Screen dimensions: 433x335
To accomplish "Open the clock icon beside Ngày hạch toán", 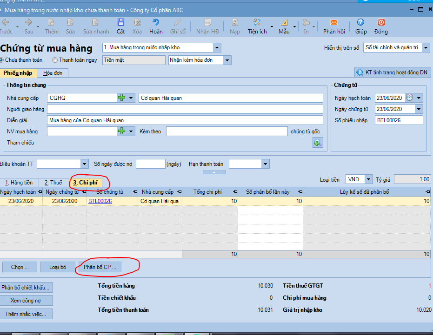I will point(409,98).
